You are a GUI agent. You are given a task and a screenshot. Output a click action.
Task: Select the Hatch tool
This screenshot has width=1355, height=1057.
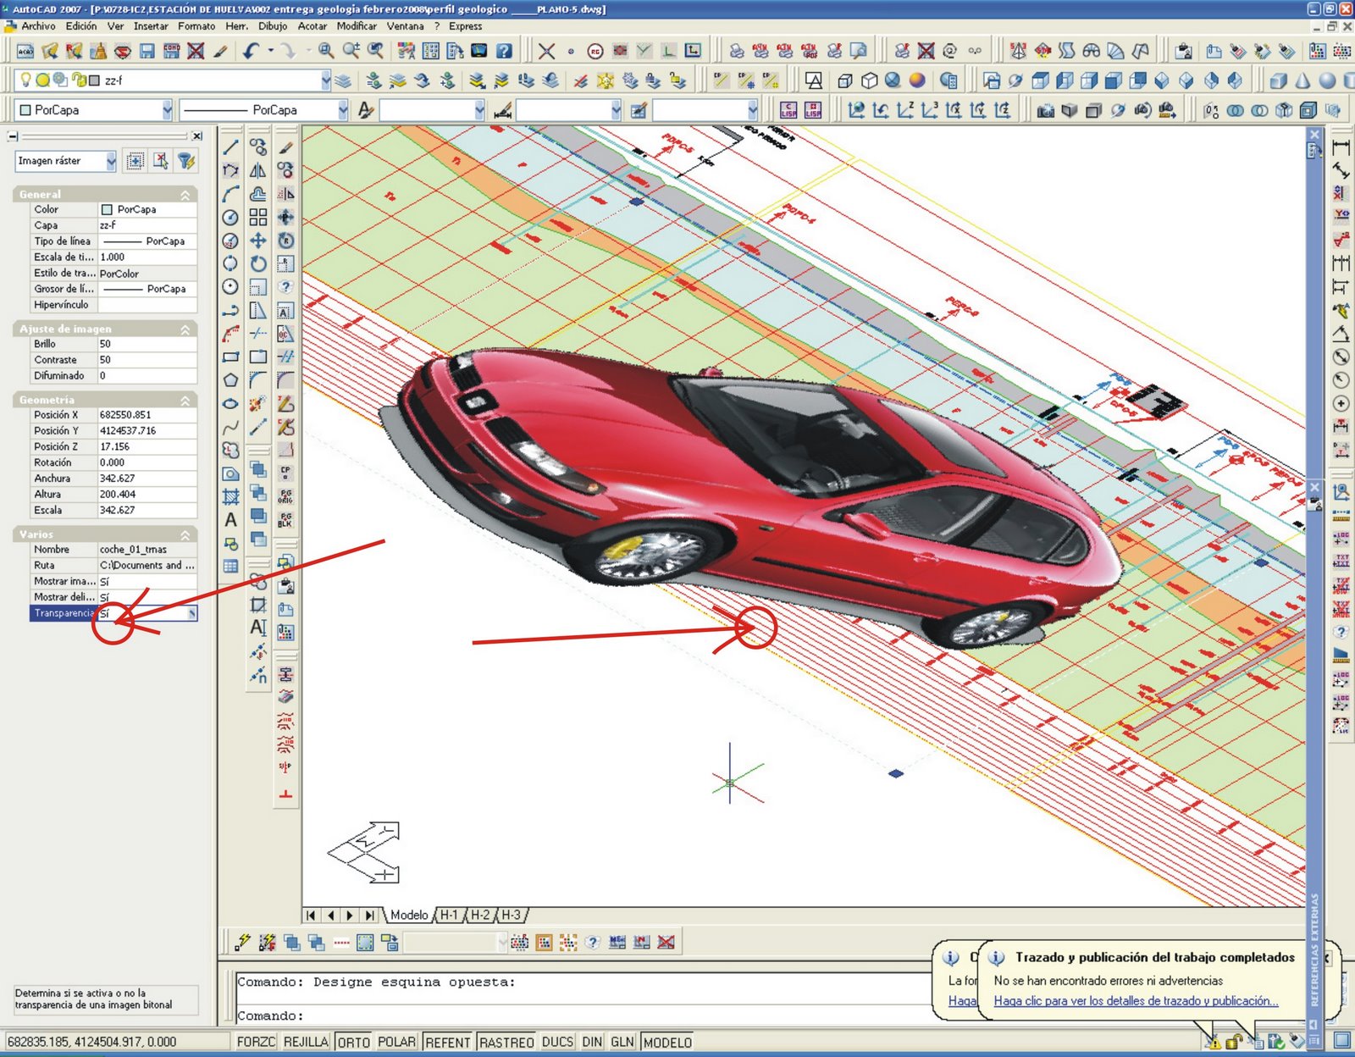[x=230, y=497]
